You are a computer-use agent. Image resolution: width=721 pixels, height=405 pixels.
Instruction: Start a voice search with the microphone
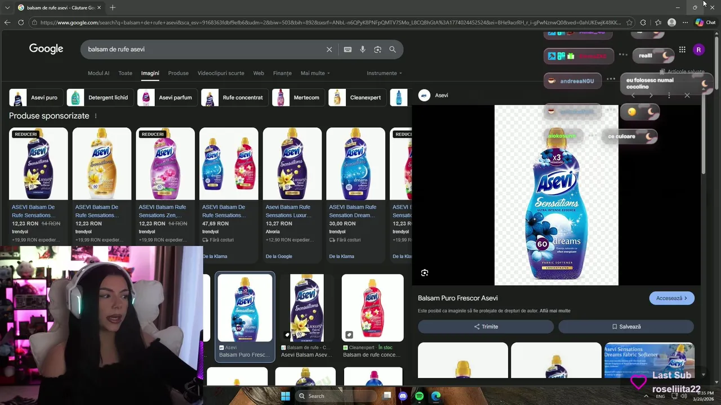point(363,49)
